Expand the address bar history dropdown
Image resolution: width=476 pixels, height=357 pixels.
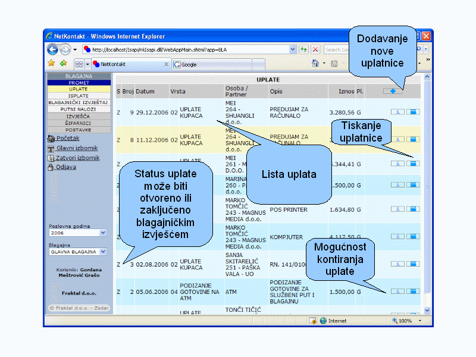click(292, 49)
